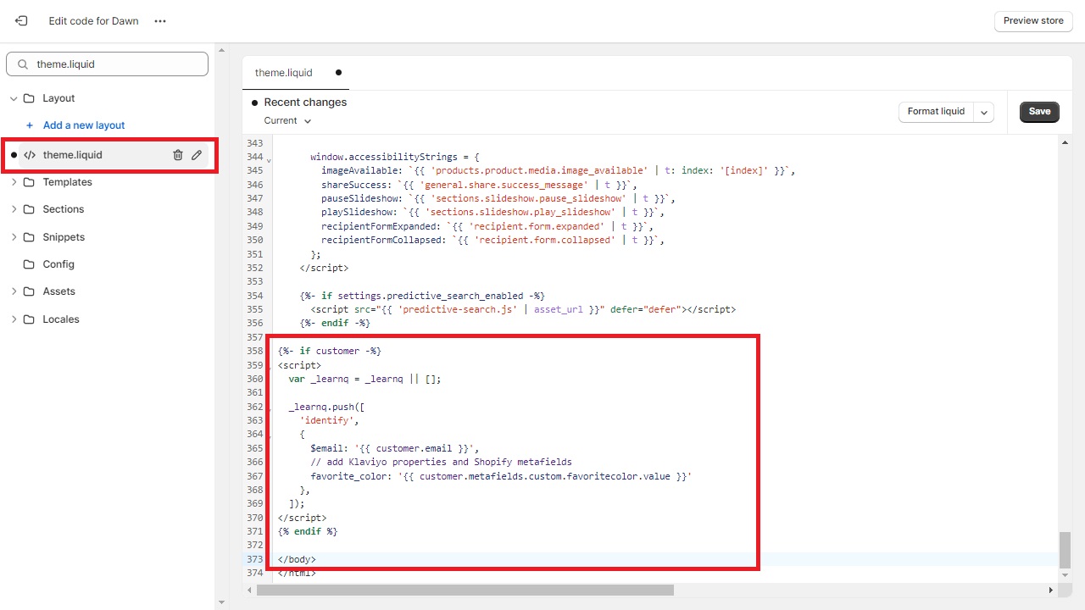Open the Current version dropdown
Image resolution: width=1085 pixels, height=610 pixels.
coord(287,121)
